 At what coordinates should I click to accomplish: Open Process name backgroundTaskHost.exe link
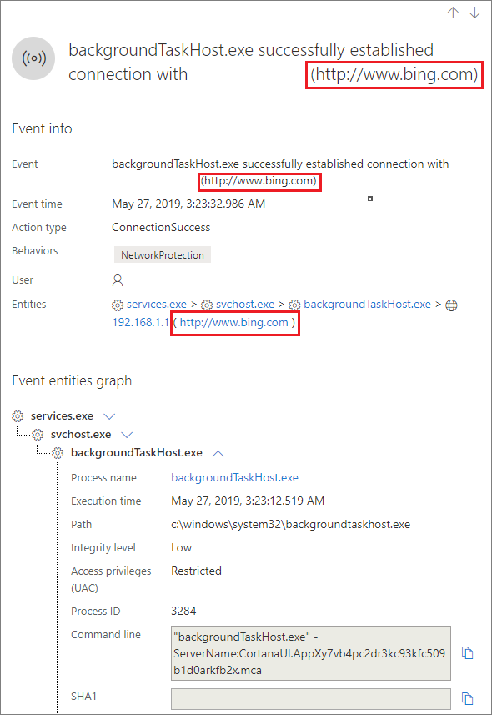pyautogui.click(x=234, y=477)
